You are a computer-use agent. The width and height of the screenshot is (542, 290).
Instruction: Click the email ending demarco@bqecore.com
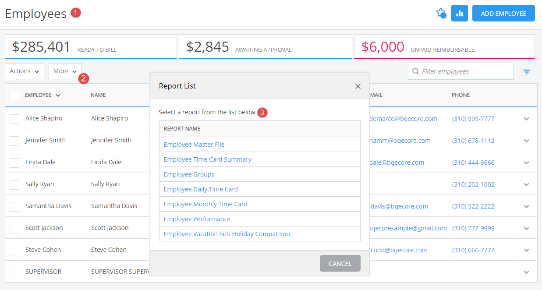click(x=404, y=119)
